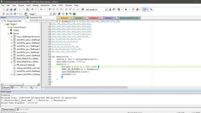Open the SVCS menu
This screenshot has height=113, width=201.
(61, 5)
